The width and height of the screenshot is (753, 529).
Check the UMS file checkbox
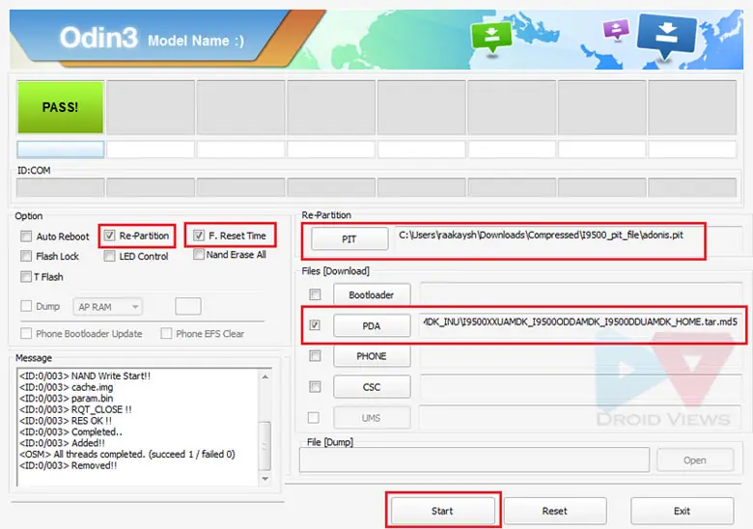pyautogui.click(x=314, y=418)
